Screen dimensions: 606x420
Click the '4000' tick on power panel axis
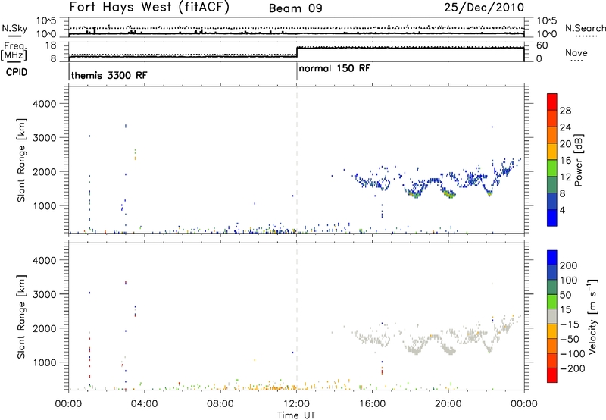pos(44,104)
